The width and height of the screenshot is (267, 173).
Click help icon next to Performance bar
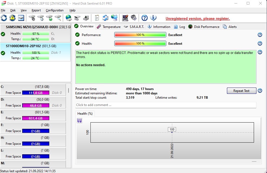pos(260,35)
